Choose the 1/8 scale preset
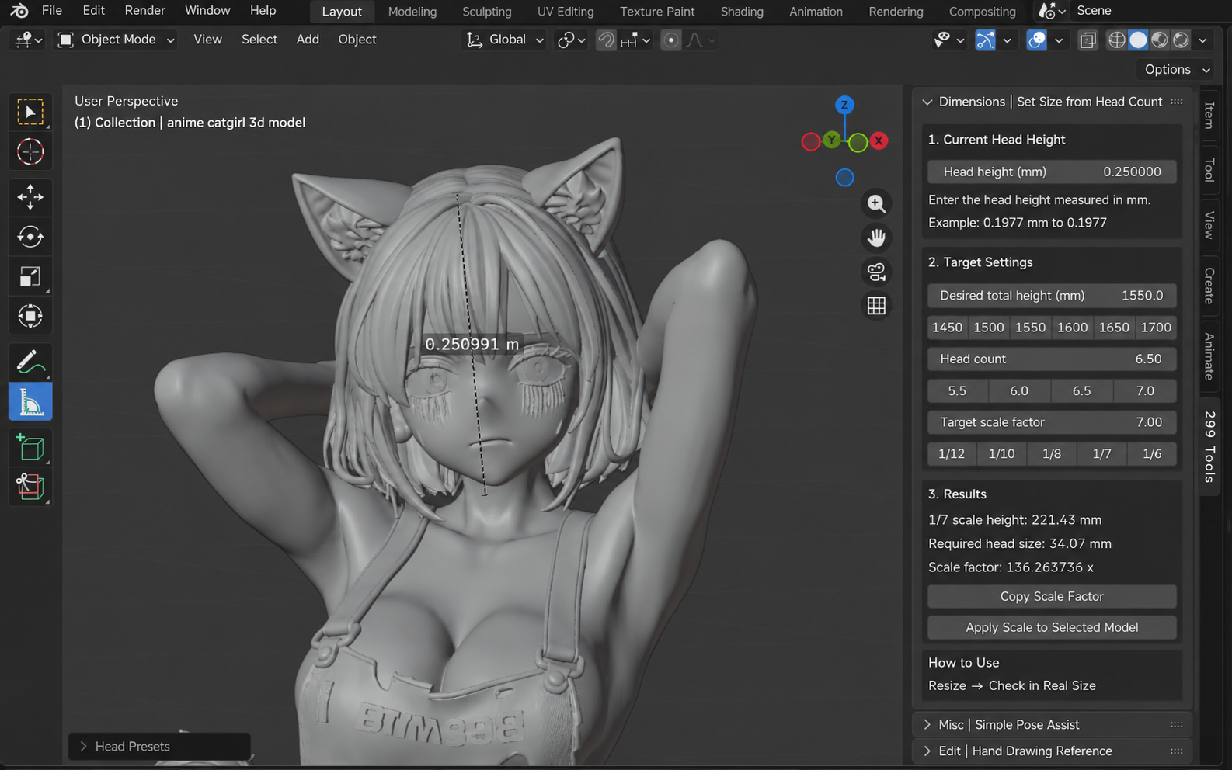 (1052, 453)
